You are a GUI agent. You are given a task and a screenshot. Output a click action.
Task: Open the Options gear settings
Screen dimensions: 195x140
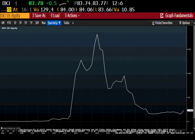click(180, 23)
